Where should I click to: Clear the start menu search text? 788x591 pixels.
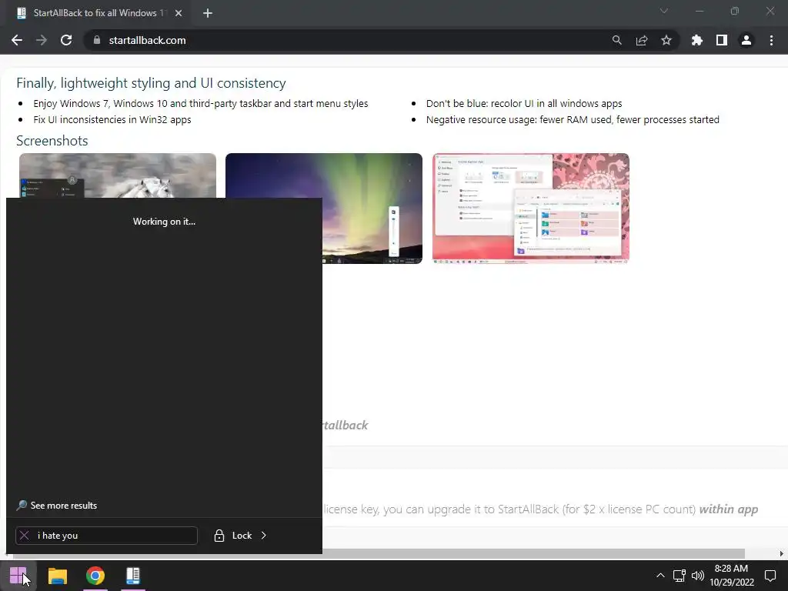tap(24, 536)
